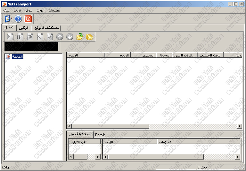
Task: Move task down with the down arrow icon
Action: 70,37
